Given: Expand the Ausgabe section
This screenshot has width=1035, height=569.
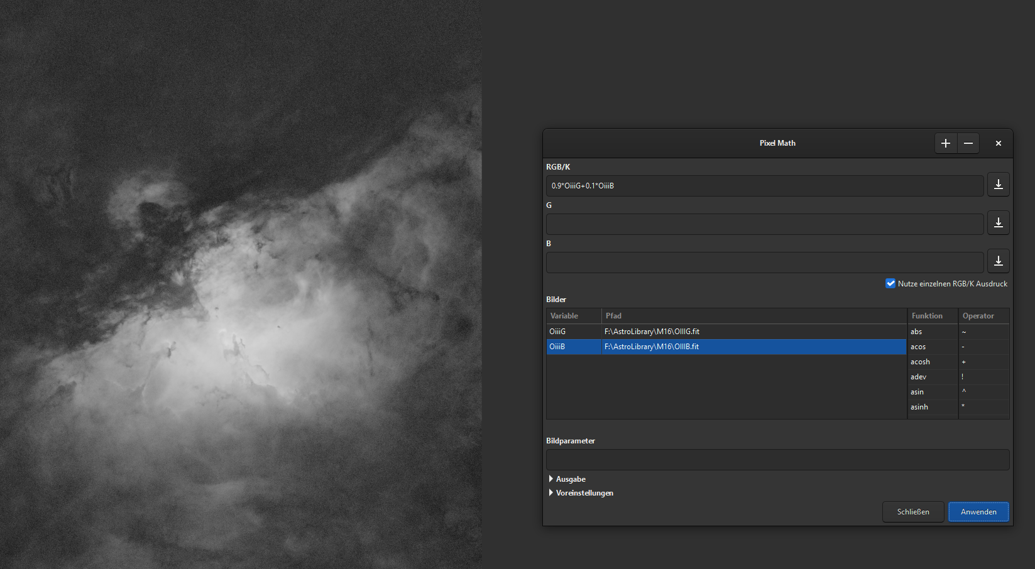Looking at the screenshot, I should coord(567,479).
